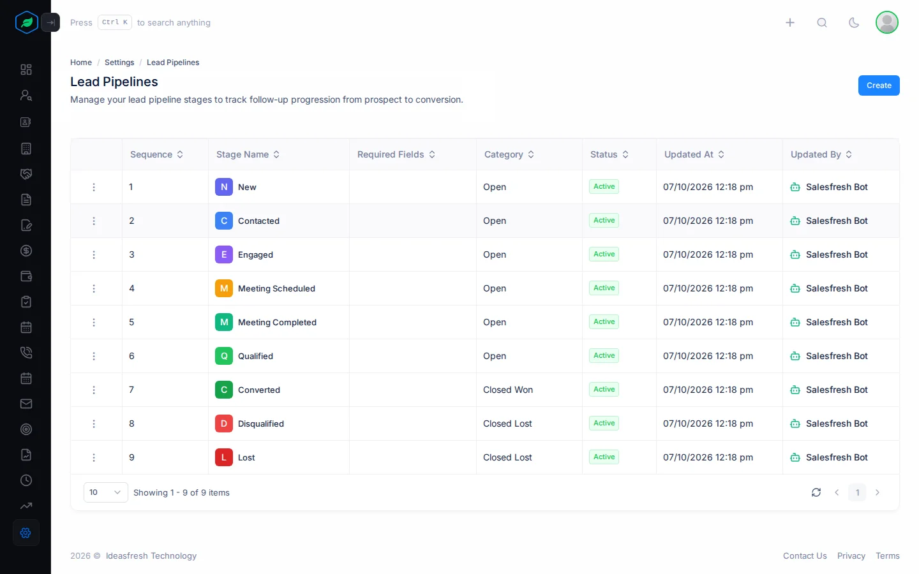Open the Contact Us footer link
Viewport: 919px width, 574px height.
tap(805, 556)
